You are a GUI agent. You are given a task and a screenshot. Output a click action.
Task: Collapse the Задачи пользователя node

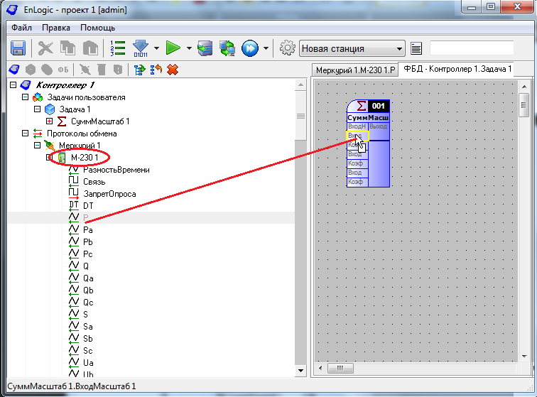click(x=25, y=97)
